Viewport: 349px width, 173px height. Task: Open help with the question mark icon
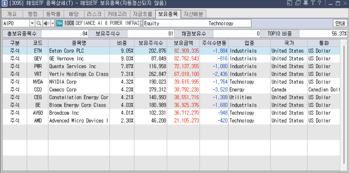(x=320, y=3)
